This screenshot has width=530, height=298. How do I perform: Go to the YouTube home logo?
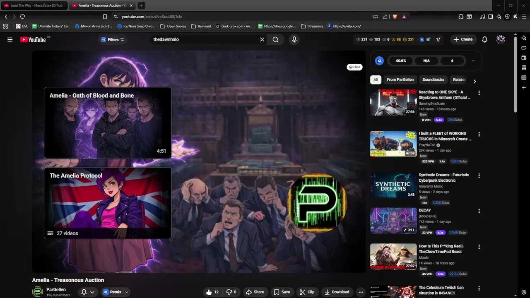pos(33,39)
